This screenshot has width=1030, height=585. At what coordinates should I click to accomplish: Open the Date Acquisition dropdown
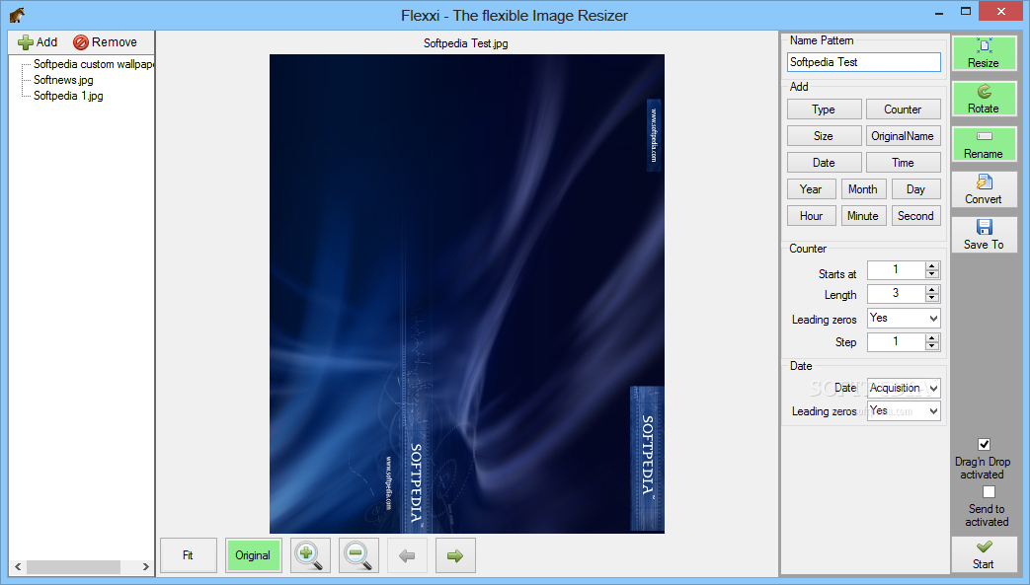(904, 388)
